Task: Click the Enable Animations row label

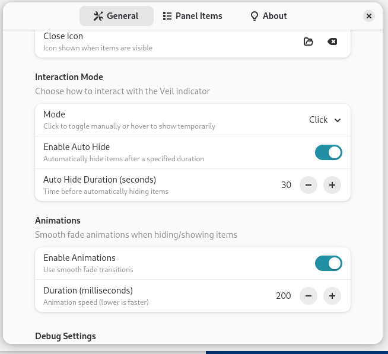Action: [79, 258]
